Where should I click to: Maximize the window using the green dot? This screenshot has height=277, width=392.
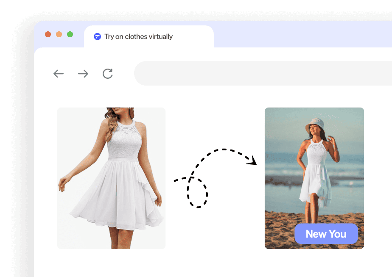tap(70, 34)
